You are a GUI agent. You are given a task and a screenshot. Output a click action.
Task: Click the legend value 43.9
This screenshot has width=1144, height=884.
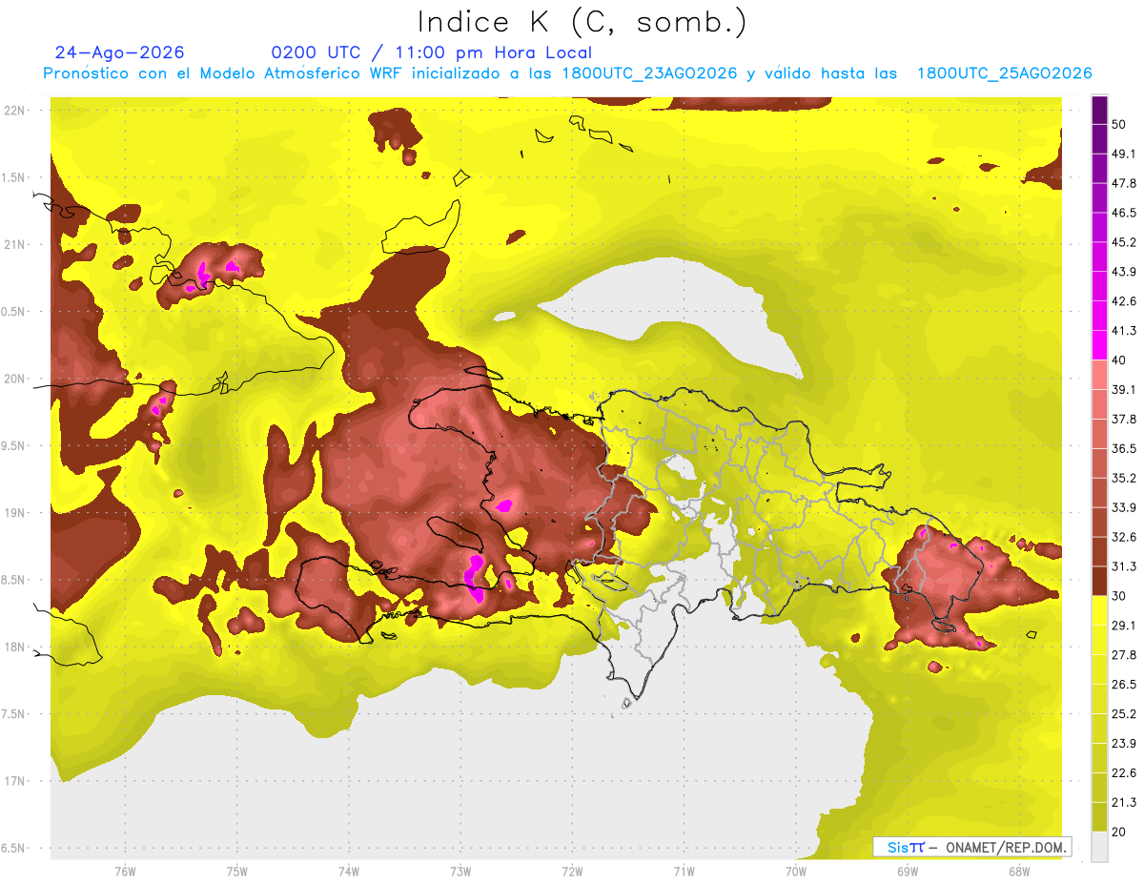coord(1125,272)
